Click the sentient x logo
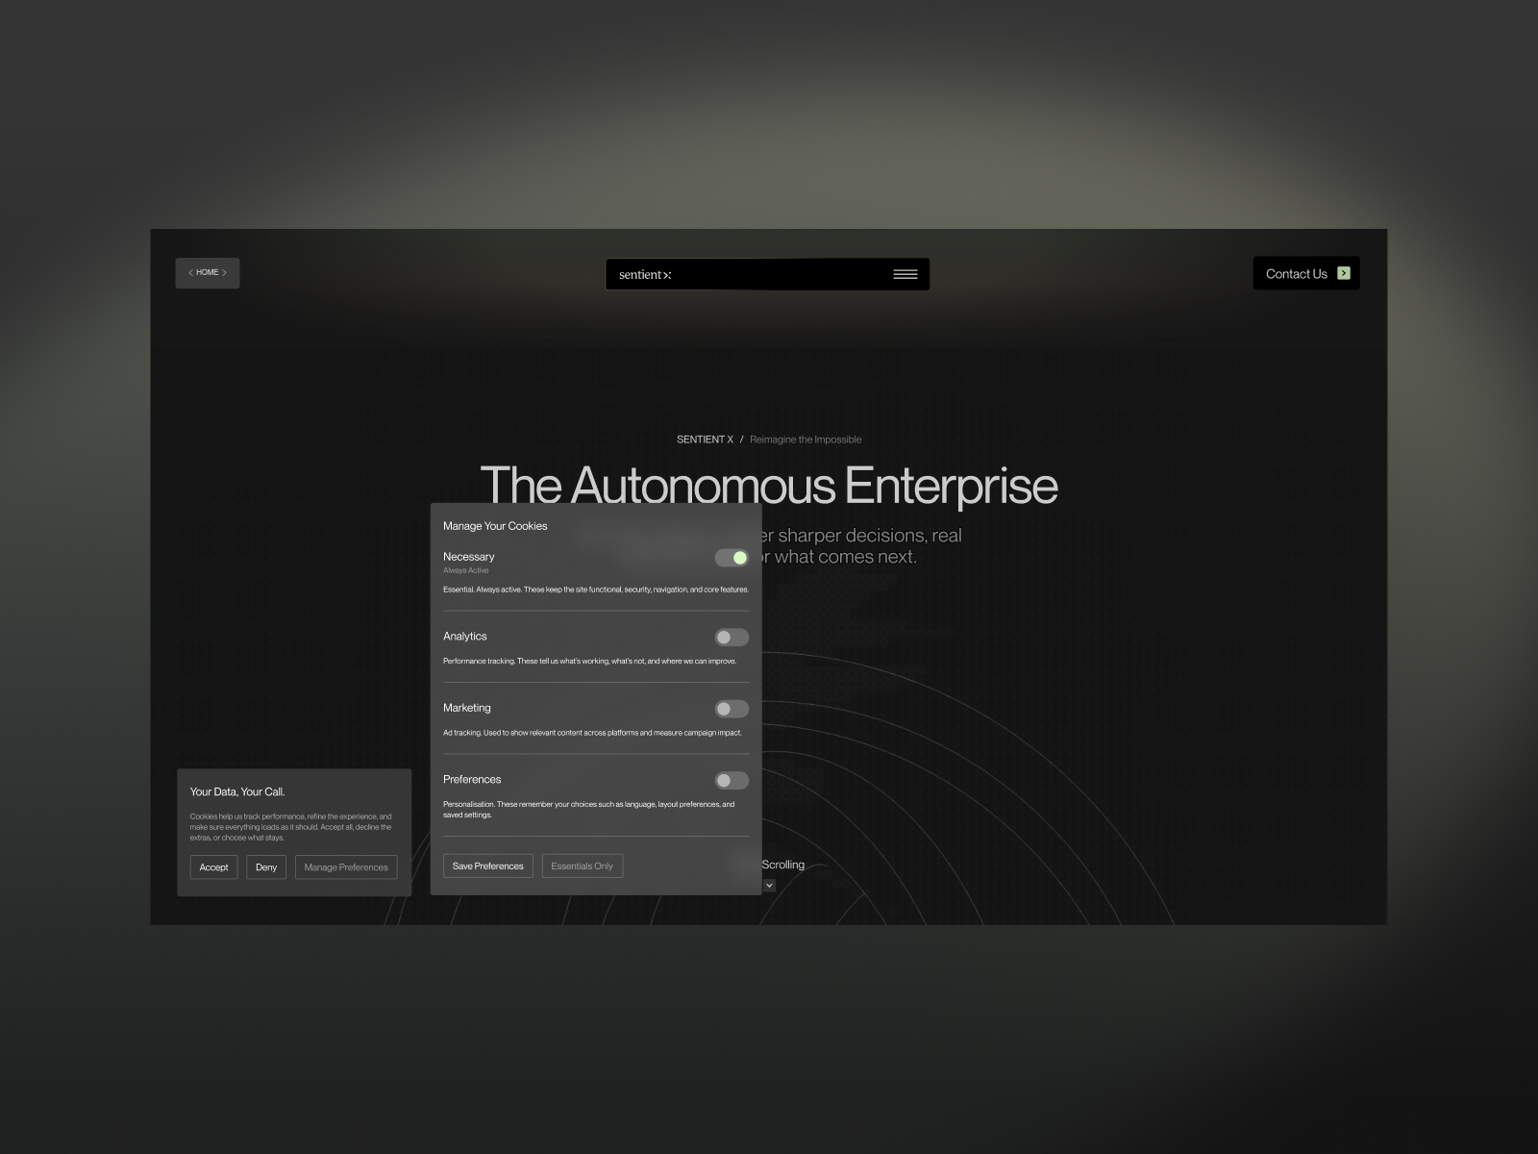Viewport: 1538px width, 1154px height. (x=645, y=274)
